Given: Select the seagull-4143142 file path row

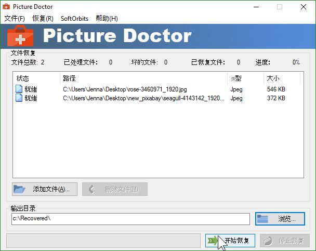Looking at the screenshot, I should pyautogui.click(x=143, y=98).
